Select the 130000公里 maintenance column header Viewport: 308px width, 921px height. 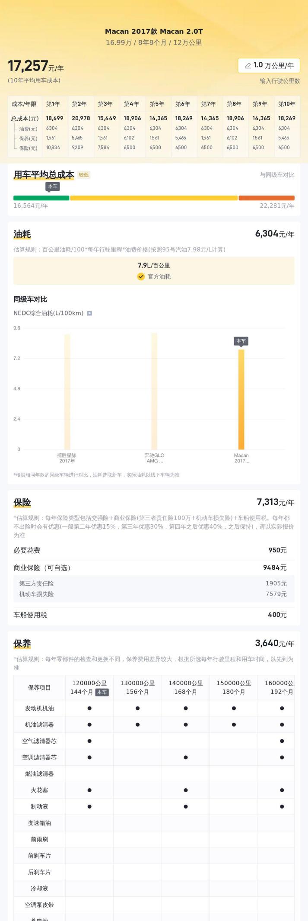pos(137,687)
